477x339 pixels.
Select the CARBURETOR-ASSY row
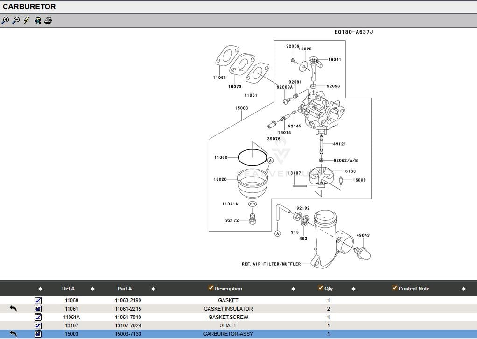228,334
